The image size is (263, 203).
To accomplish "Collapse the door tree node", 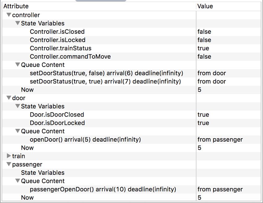I will tap(9, 98).
